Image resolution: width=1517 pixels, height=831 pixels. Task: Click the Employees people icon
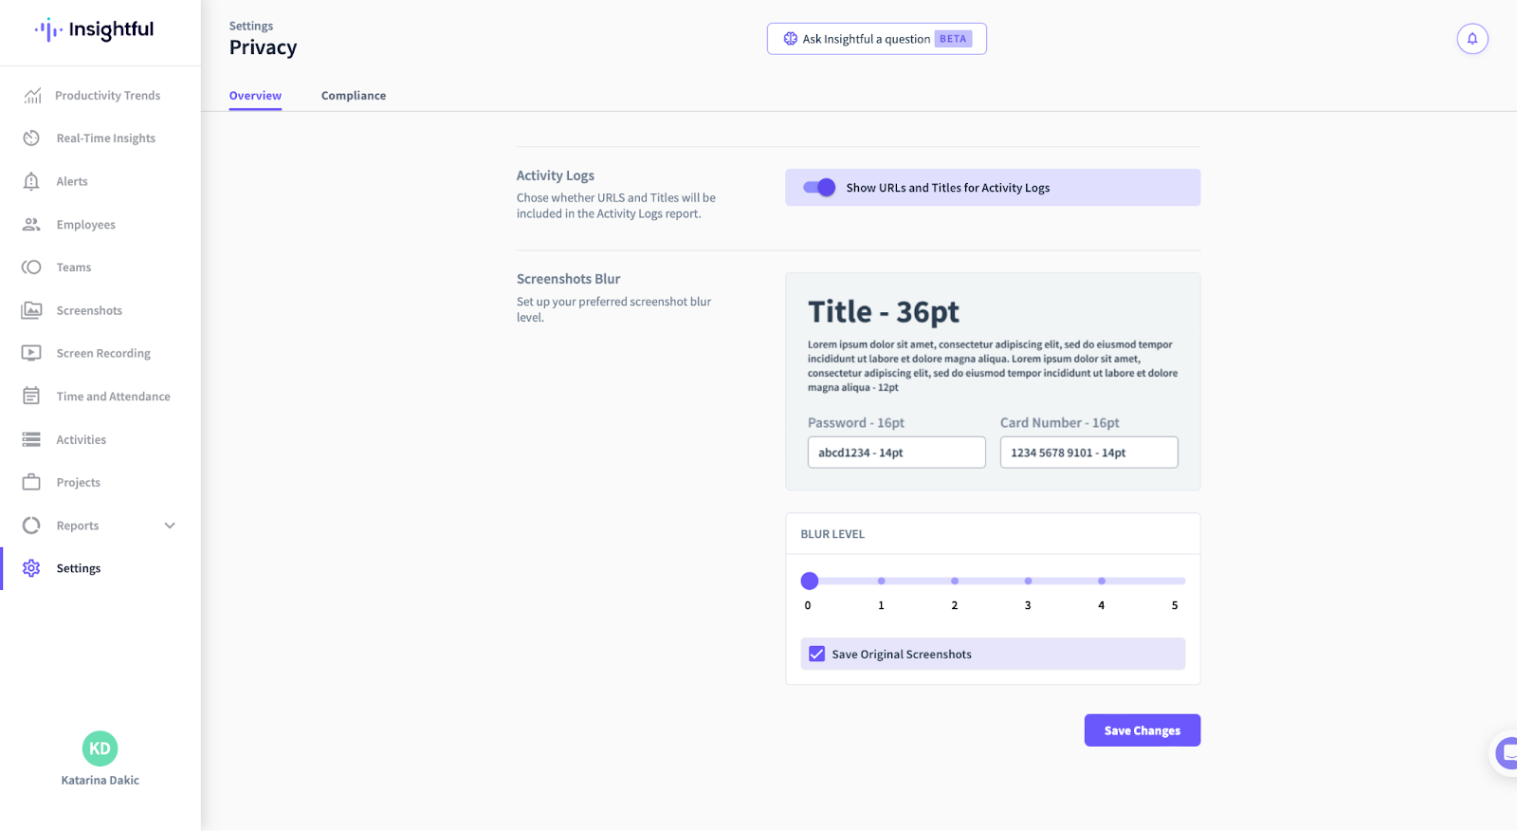31,224
